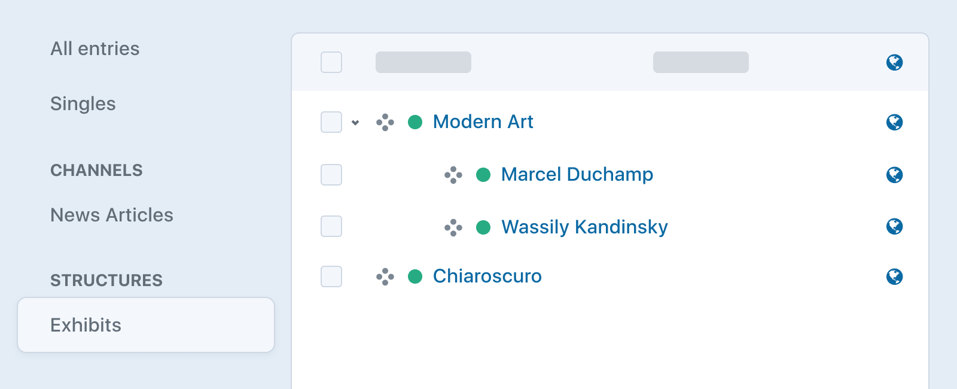Go to the Singles section
957x389 pixels.
coord(83,104)
